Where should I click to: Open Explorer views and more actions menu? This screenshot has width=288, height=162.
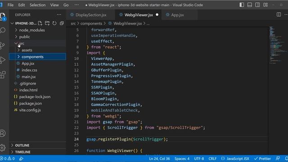pyautogui.click(x=59, y=15)
